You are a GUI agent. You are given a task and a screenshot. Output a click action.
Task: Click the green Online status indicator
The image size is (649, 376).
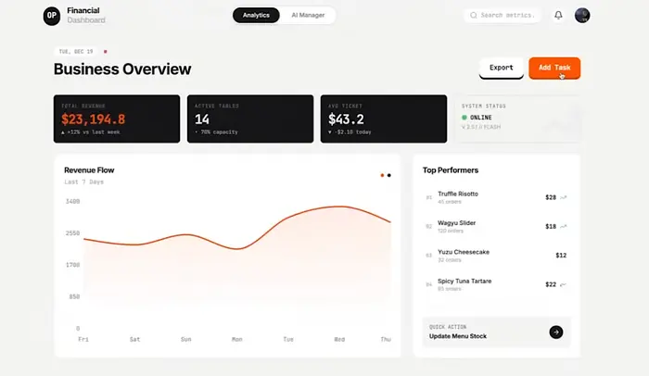coord(465,119)
